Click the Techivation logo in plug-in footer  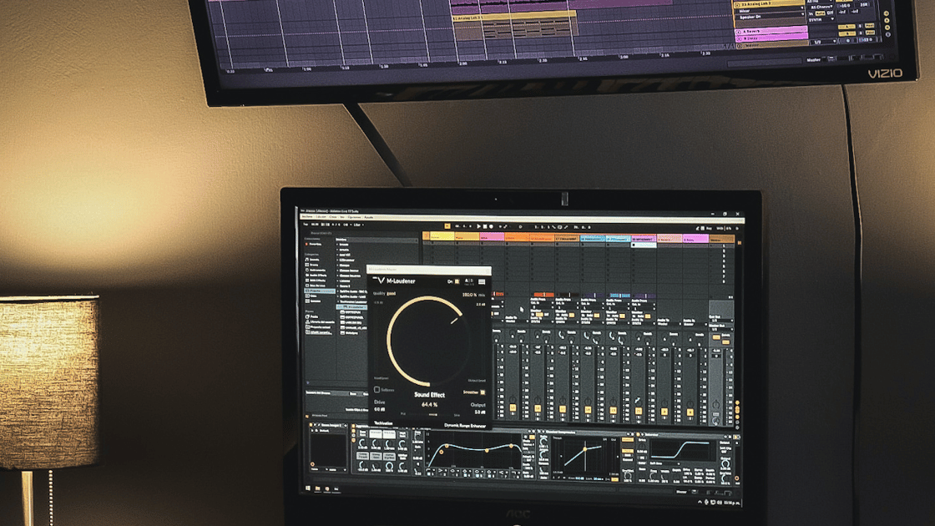[383, 423]
